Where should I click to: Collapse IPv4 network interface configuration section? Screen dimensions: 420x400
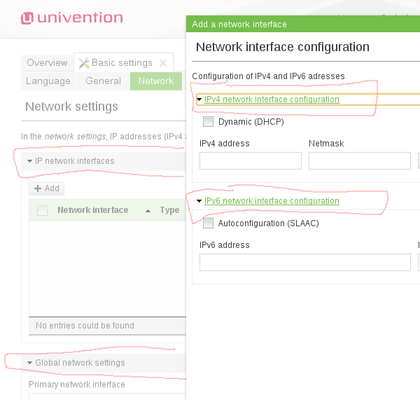tap(199, 99)
